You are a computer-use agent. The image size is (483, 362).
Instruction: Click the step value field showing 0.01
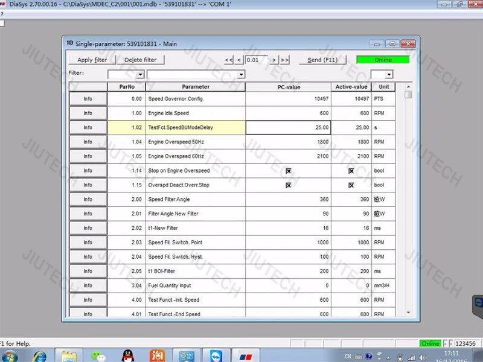click(256, 60)
